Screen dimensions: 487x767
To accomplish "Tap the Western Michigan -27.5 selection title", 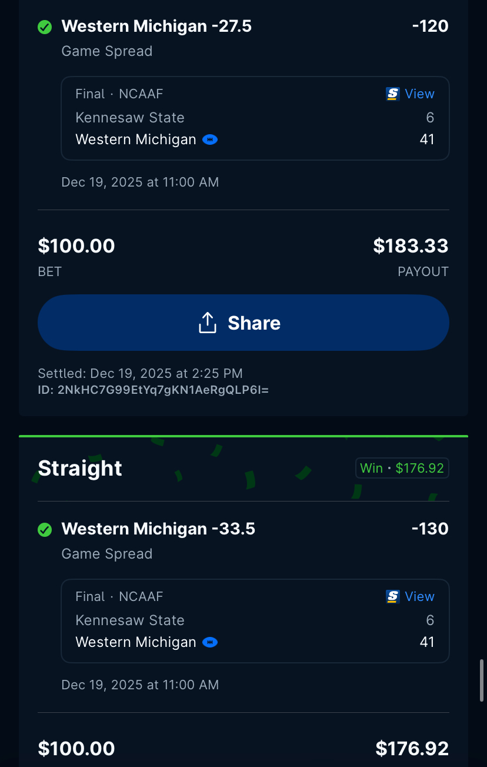I will [156, 26].
